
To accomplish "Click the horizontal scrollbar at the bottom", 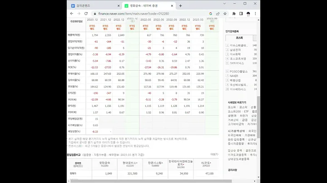I will point(151,181).
